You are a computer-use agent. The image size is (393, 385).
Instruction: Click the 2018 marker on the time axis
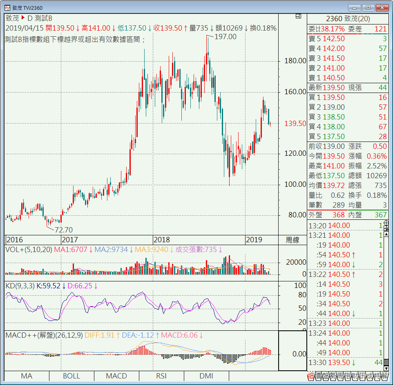coord(161,240)
